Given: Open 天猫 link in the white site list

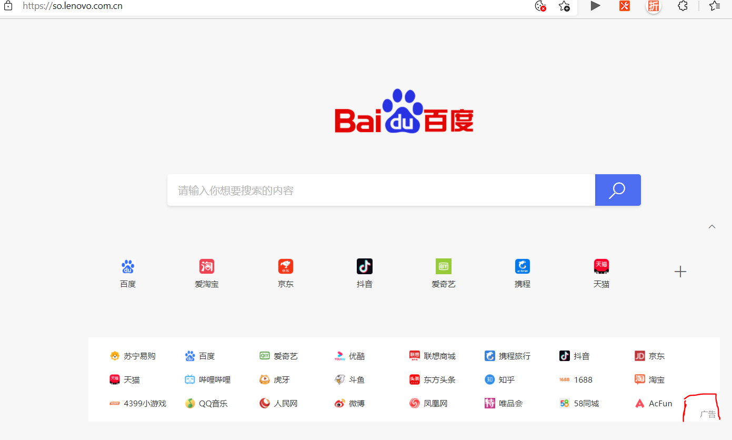Looking at the screenshot, I should [x=125, y=379].
